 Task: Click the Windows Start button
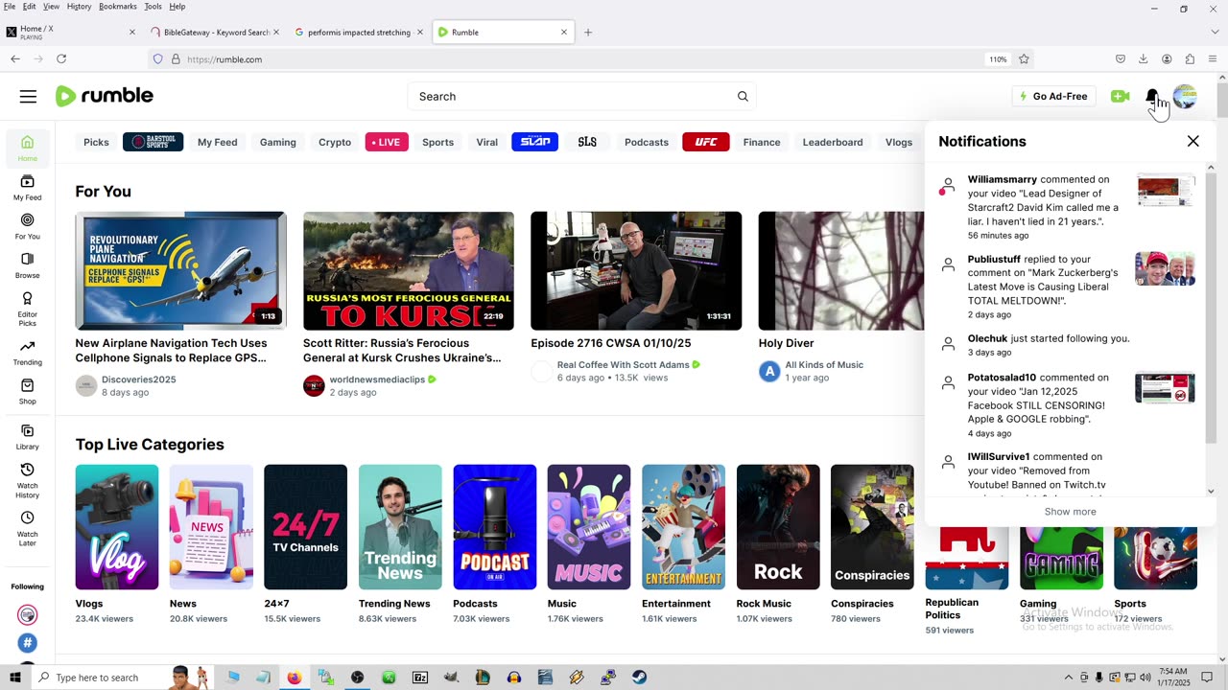pyautogui.click(x=15, y=678)
